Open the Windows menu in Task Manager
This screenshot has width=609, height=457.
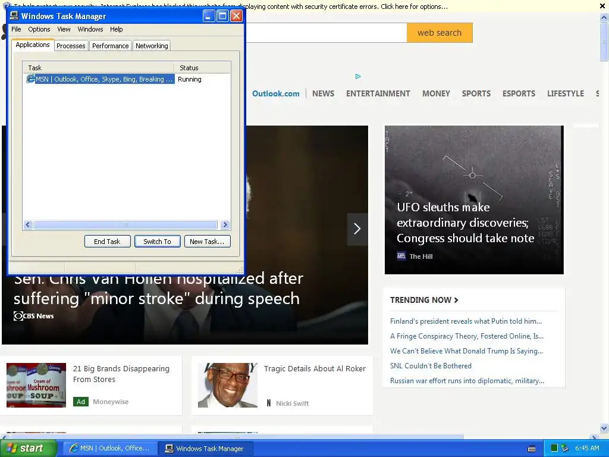(90, 29)
